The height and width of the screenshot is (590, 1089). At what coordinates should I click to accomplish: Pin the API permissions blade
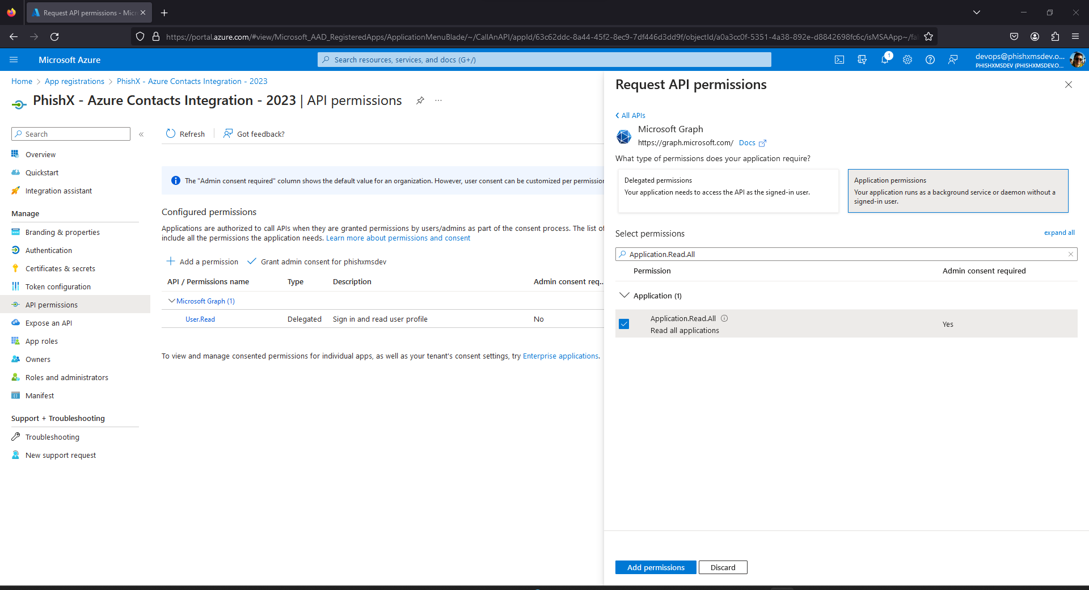(420, 100)
